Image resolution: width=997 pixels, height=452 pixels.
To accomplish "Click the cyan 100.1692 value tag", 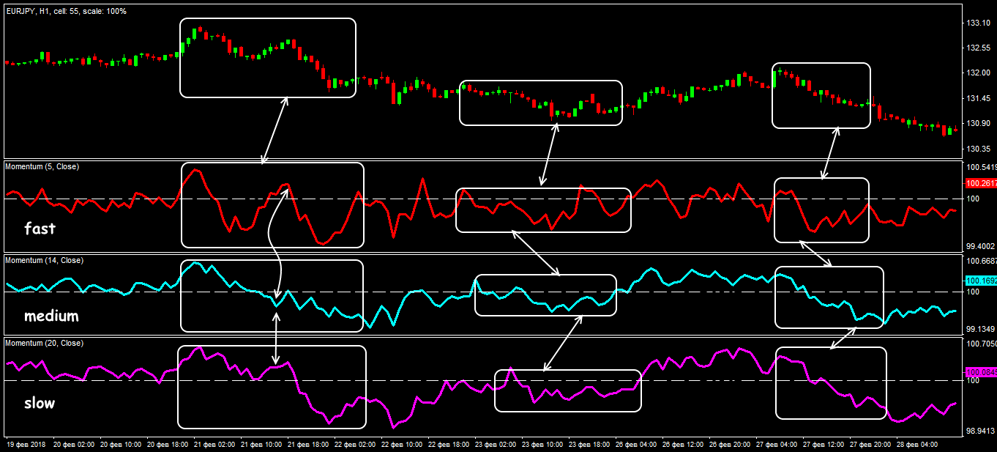I will (x=981, y=281).
